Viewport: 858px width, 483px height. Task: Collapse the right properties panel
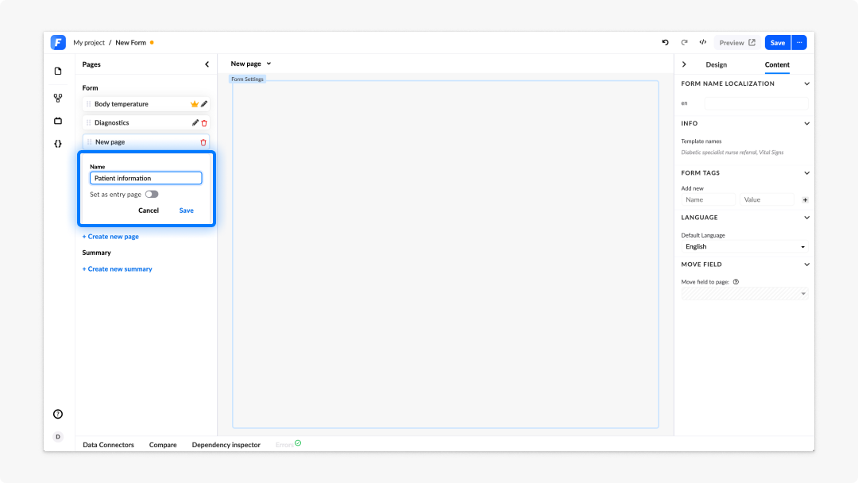pos(684,64)
